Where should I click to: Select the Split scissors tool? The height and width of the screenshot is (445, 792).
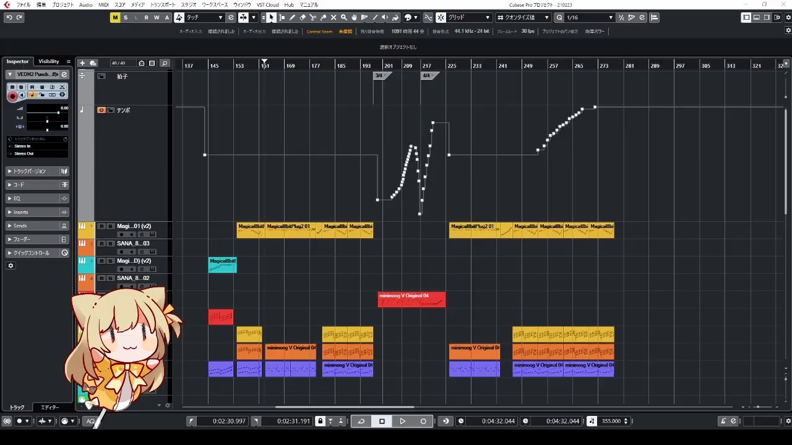pos(313,17)
